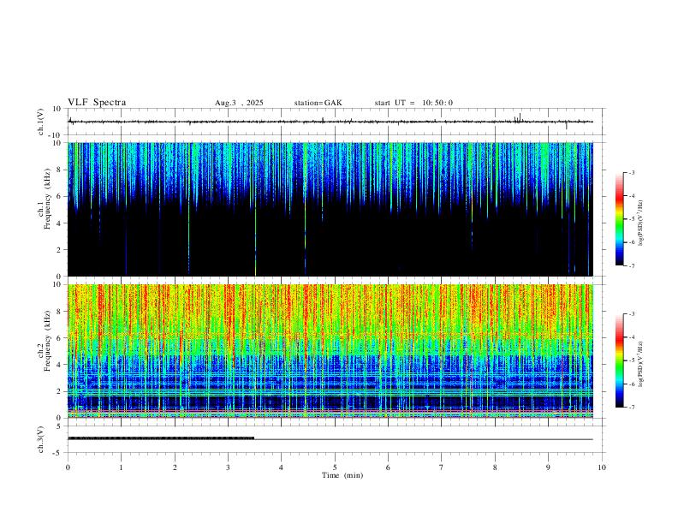Image resolution: width=678 pixels, height=524 pixels.
Task: Click the ch.1 voltage waveform trace
Action: (330, 122)
